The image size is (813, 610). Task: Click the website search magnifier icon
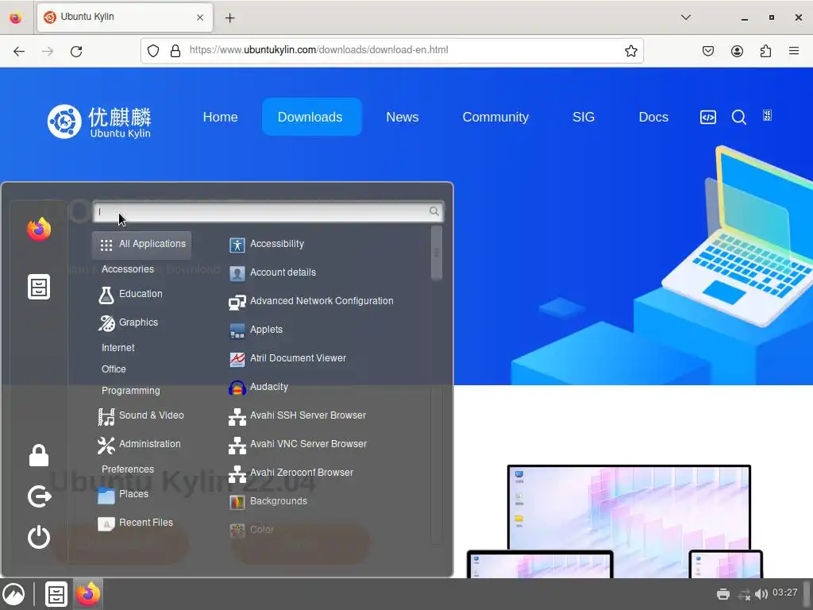[x=739, y=118]
